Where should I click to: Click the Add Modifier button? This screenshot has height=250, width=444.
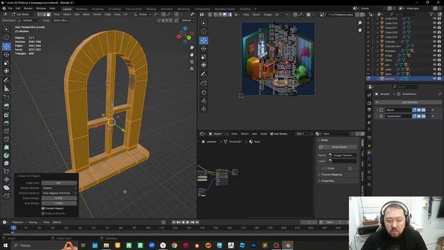click(x=408, y=102)
